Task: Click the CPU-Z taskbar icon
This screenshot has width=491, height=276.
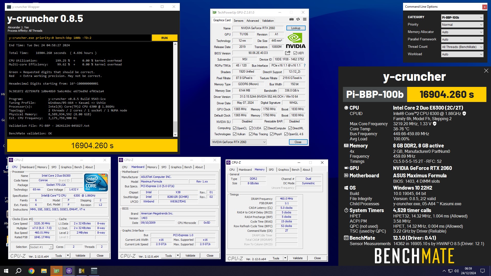Action: coord(69,271)
